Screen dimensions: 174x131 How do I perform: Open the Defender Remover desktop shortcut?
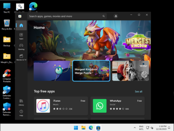(7, 109)
